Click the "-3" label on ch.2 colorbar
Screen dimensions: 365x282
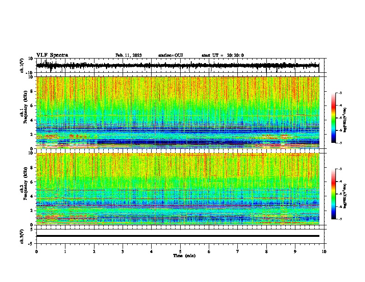pos(340,169)
